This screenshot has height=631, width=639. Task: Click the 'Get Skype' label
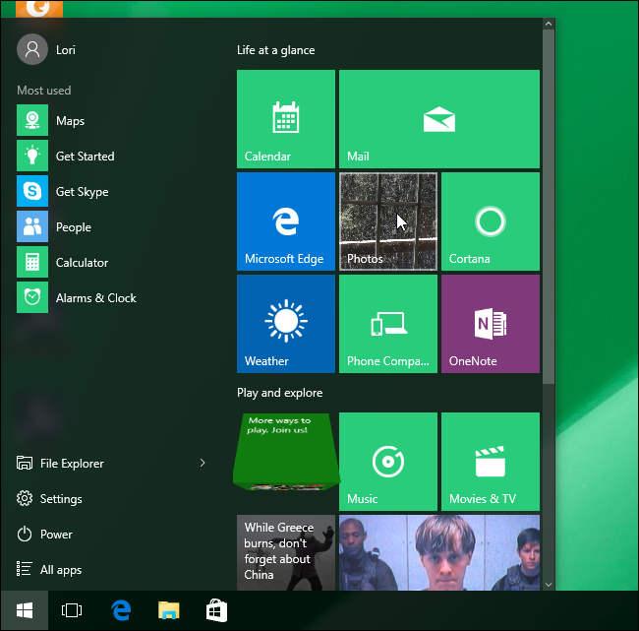[x=82, y=192]
